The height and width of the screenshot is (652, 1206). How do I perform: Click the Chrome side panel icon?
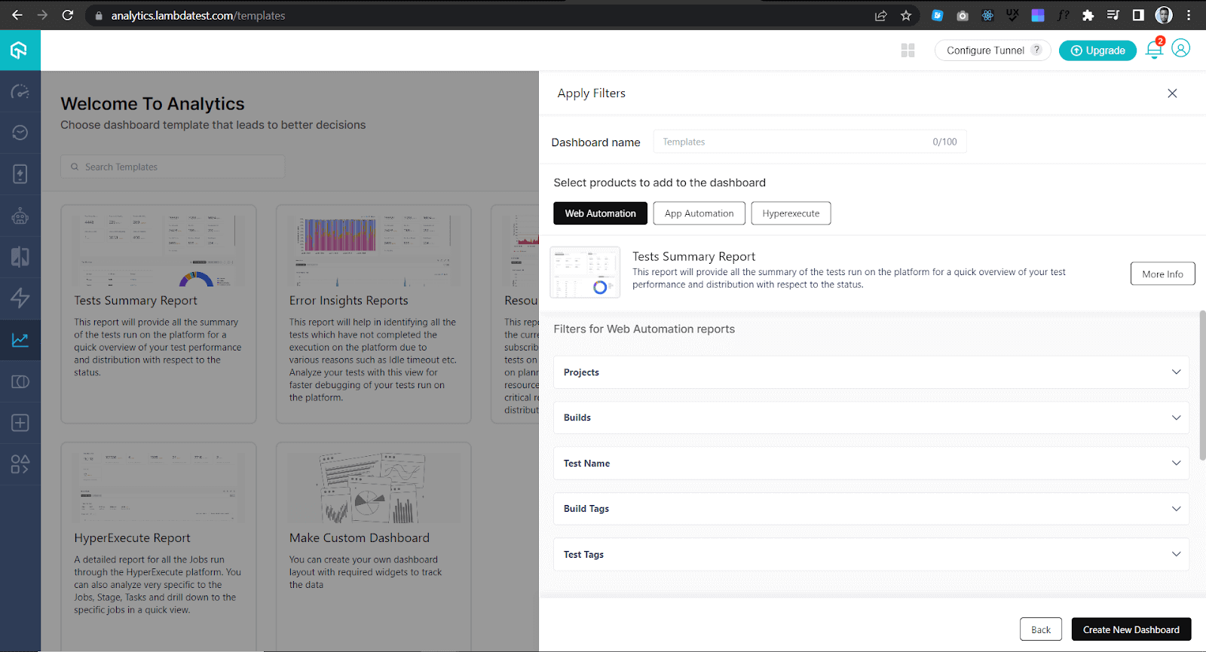click(x=1138, y=15)
